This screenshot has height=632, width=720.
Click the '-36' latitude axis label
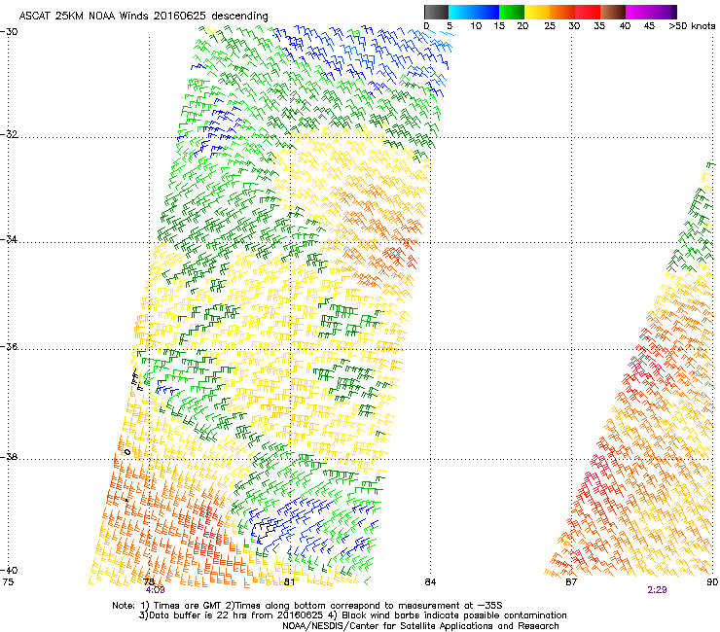[x=9, y=346]
